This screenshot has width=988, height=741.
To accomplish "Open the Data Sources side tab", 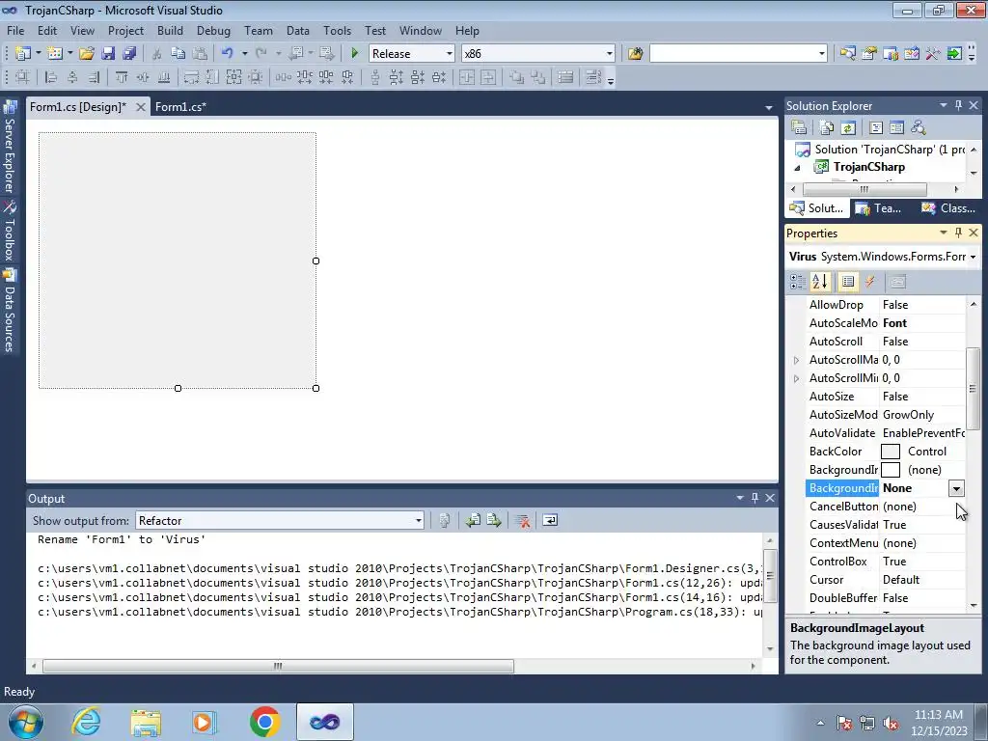I will coord(9,312).
